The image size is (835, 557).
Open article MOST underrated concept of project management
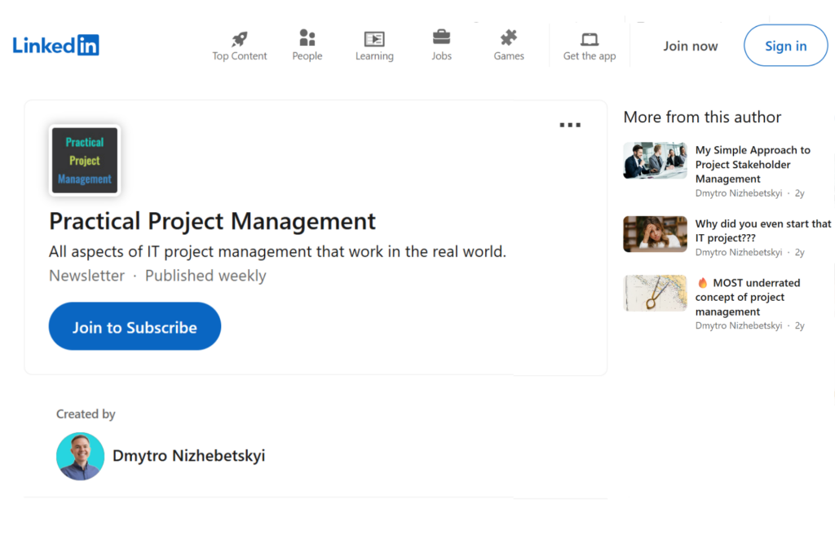pos(748,297)
